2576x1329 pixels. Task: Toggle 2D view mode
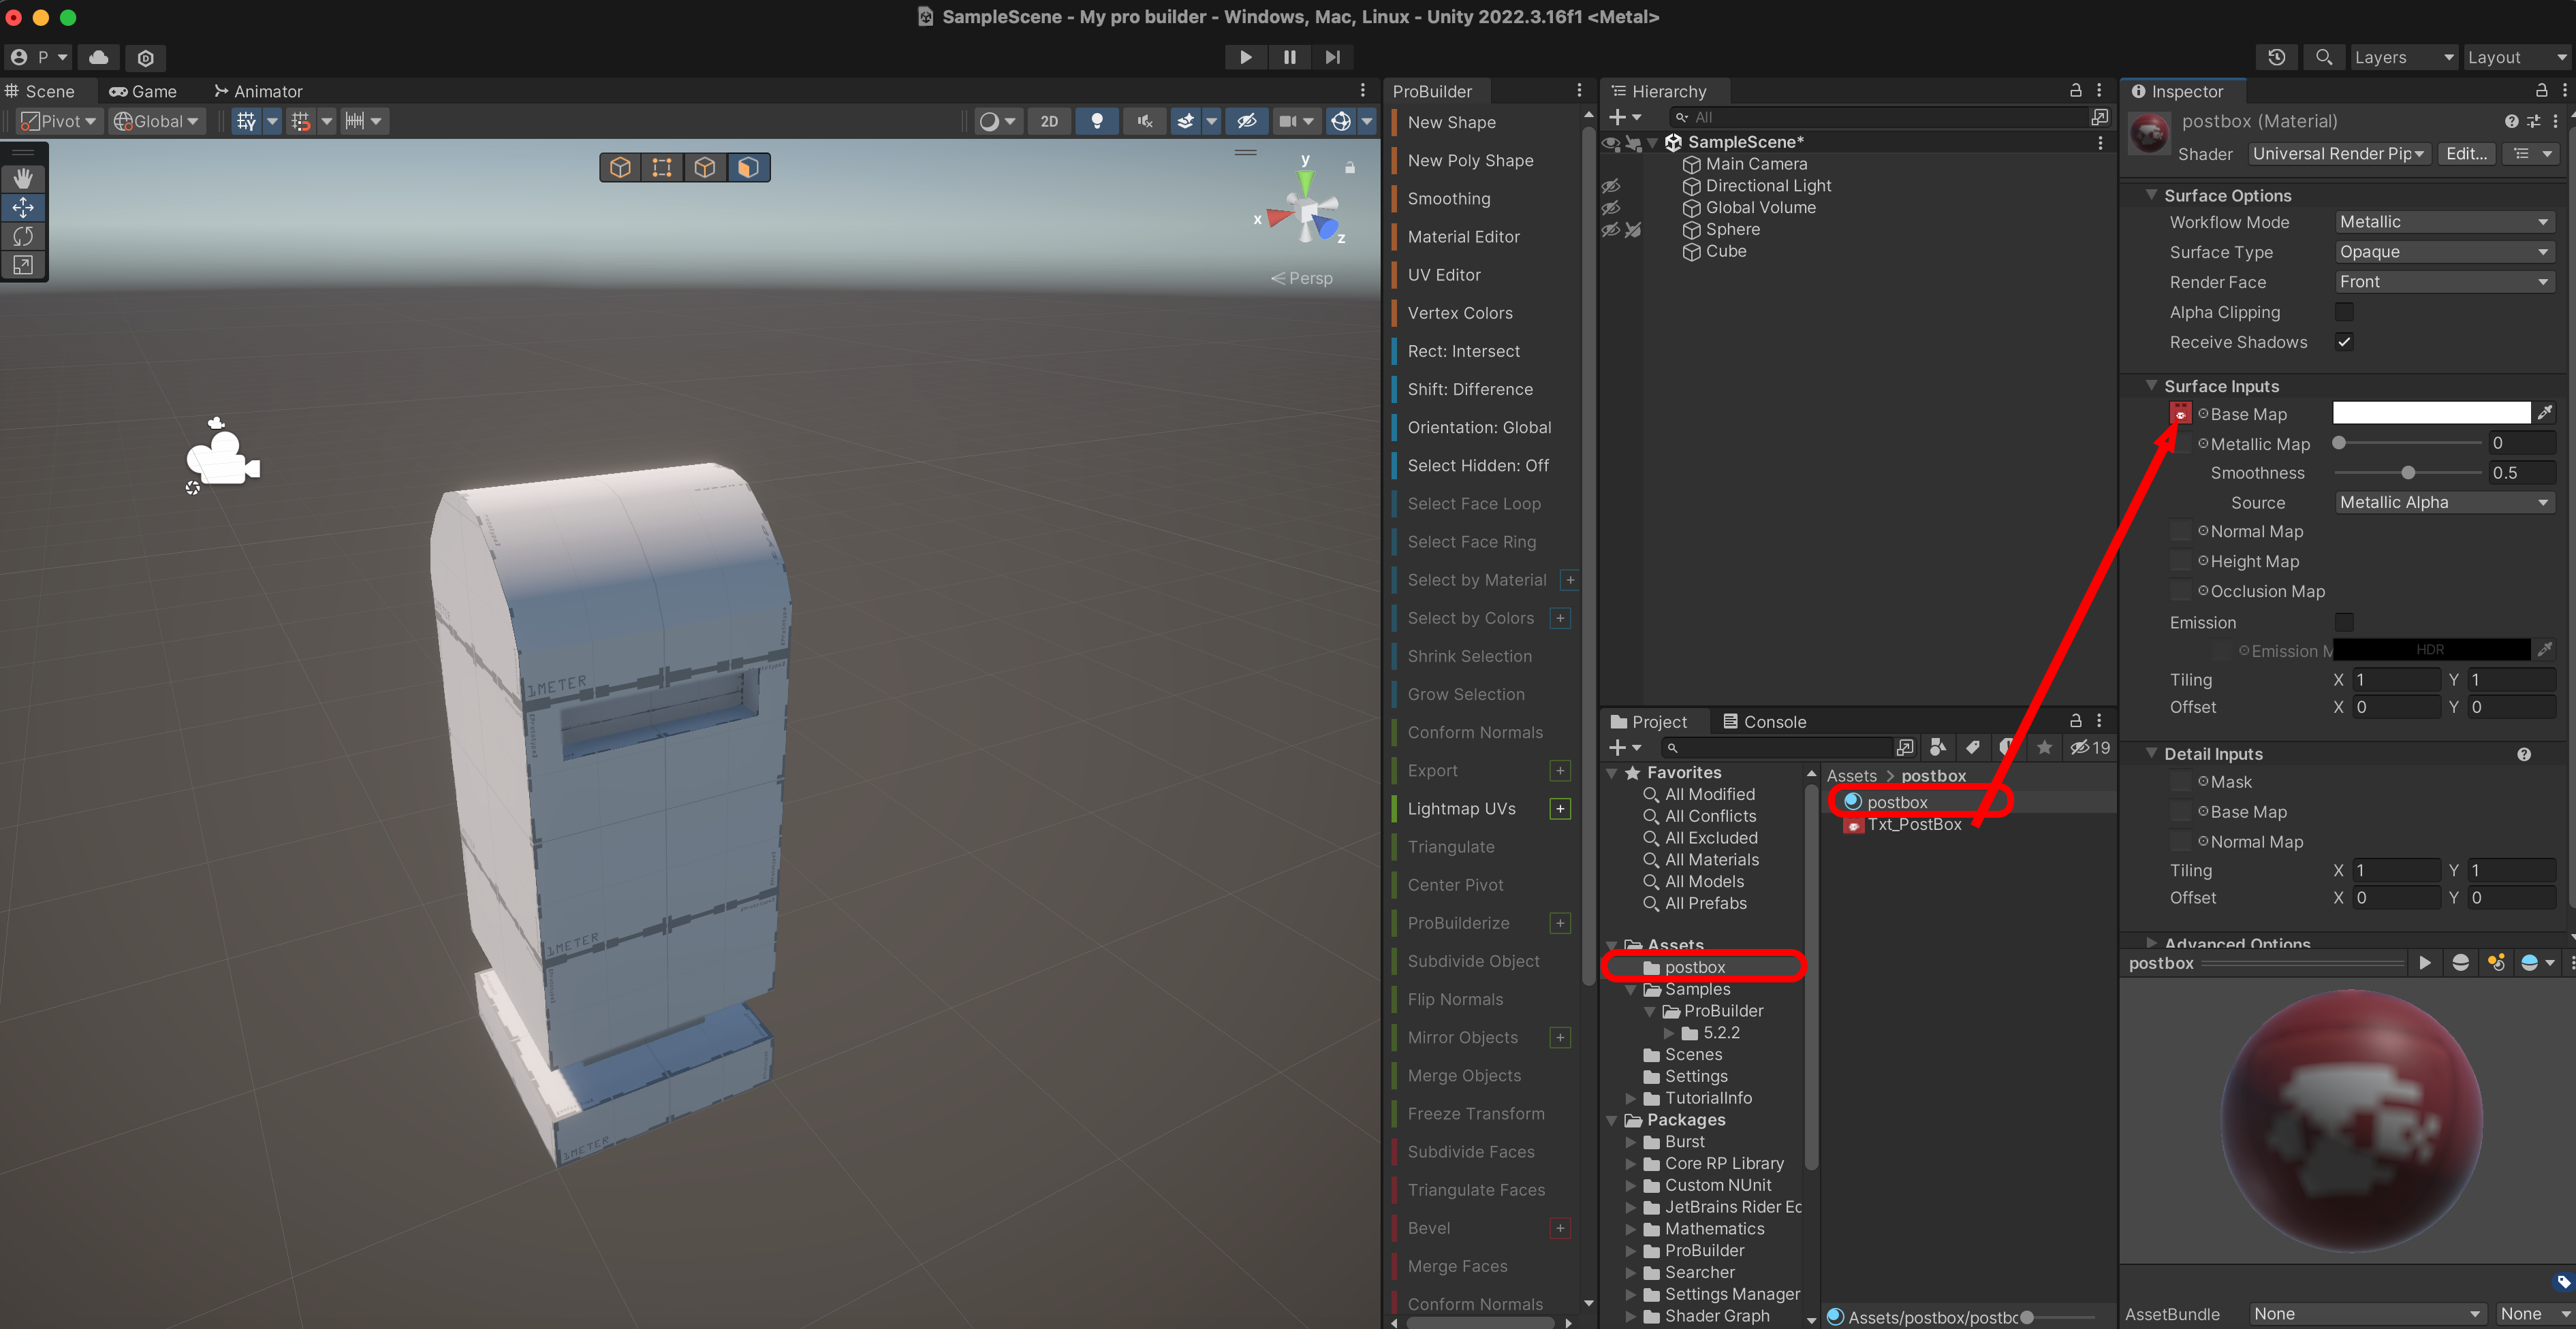(x=1048, y=121)
